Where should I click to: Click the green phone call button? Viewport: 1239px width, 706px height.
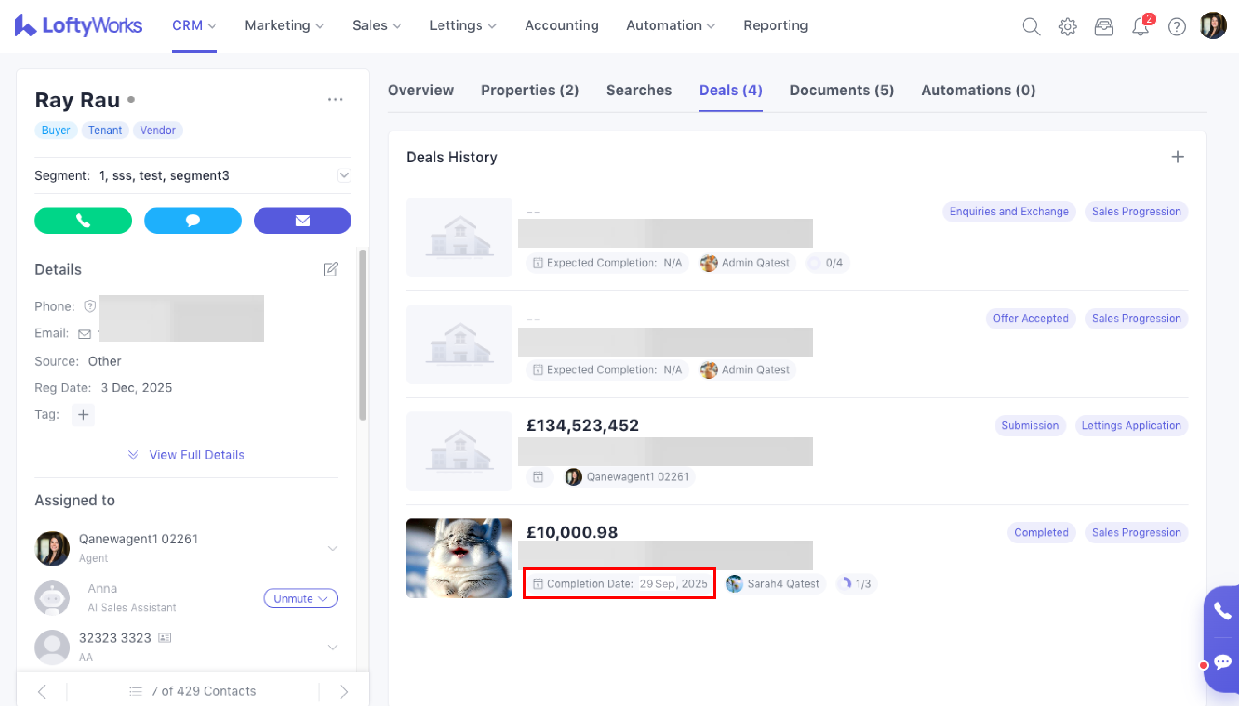pyautogui.click(x=83, y=221)
